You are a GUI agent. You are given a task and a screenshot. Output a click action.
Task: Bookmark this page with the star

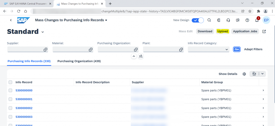click(x=250, y=11)
